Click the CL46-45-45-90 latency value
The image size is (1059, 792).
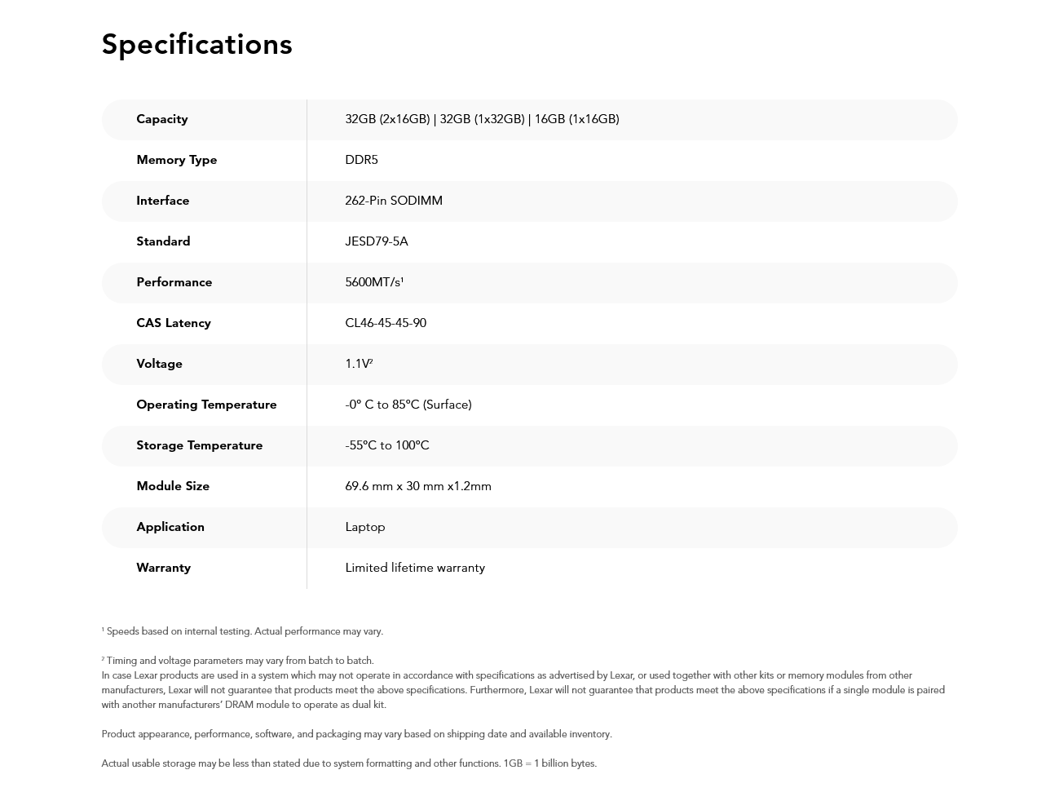click(x=386, y=323)
